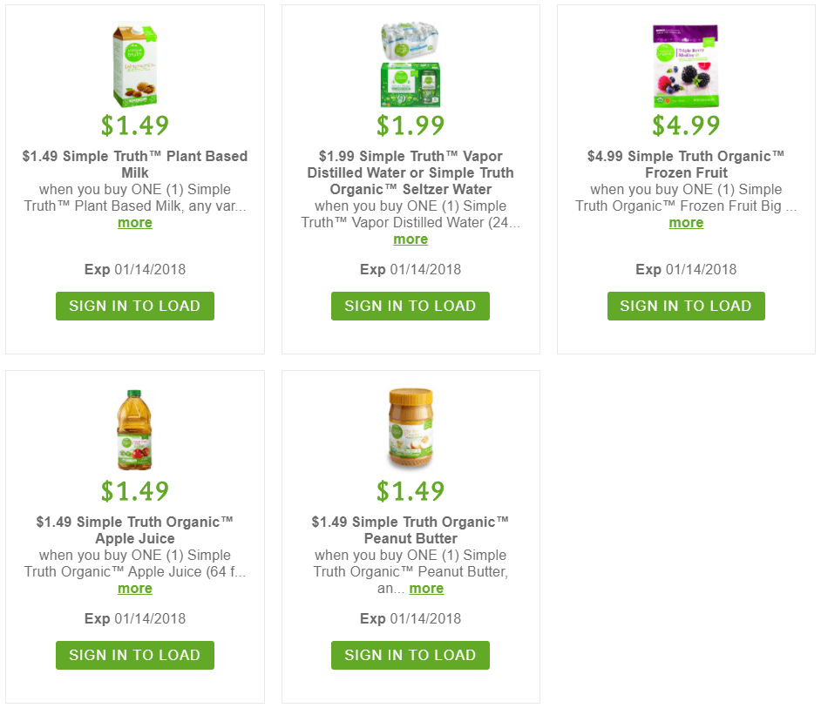Click the Plant Based Milk carton image
Viewport: 821px width, 708px height.
[134, 66]
